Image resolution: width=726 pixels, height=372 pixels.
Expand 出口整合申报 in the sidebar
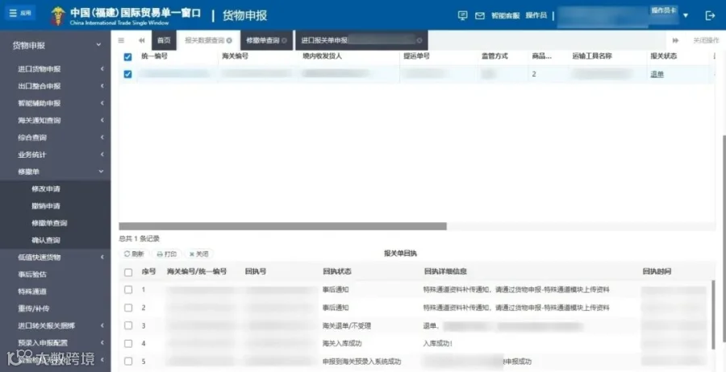56,86
